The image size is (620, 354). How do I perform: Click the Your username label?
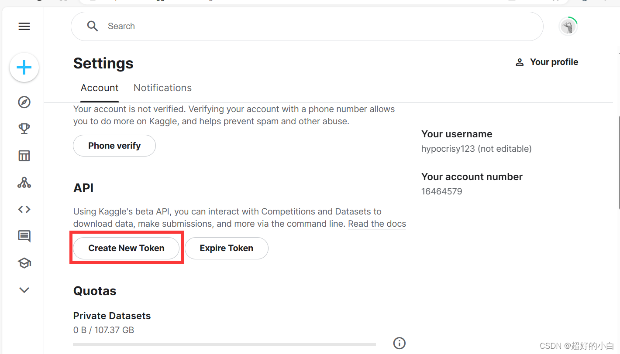click(x=457, y=134)
